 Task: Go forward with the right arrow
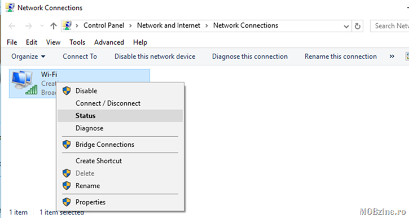tap(28, 26)
